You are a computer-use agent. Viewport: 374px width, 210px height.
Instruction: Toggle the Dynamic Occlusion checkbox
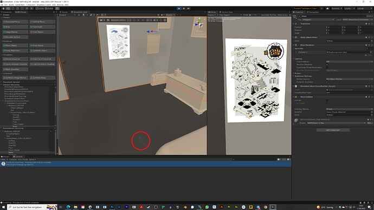click(327, 82)
